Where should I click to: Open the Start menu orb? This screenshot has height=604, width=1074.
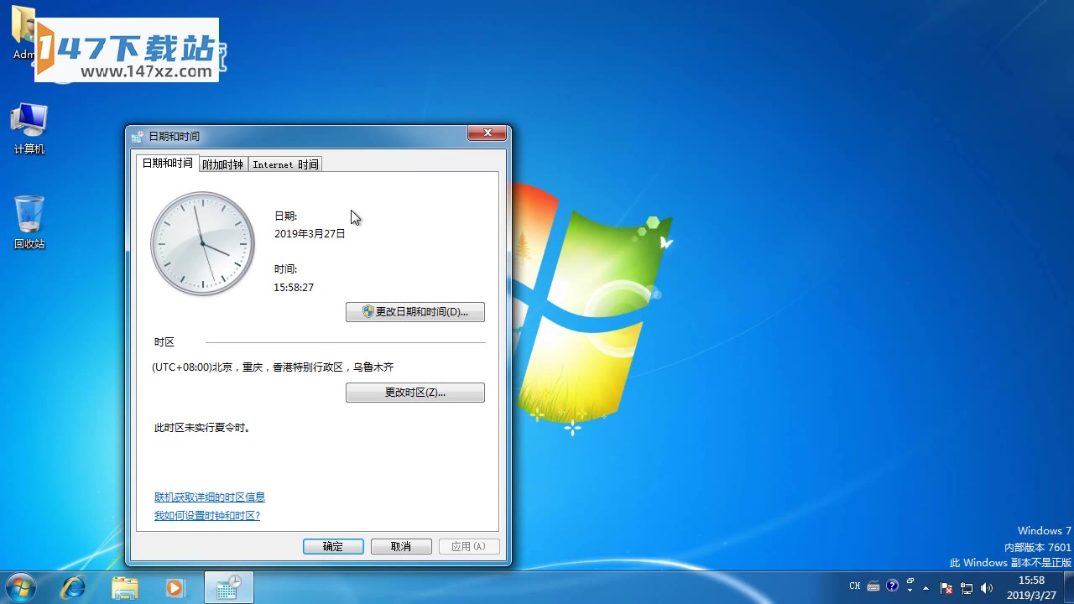pyautogui.click(x=20, y=587)
